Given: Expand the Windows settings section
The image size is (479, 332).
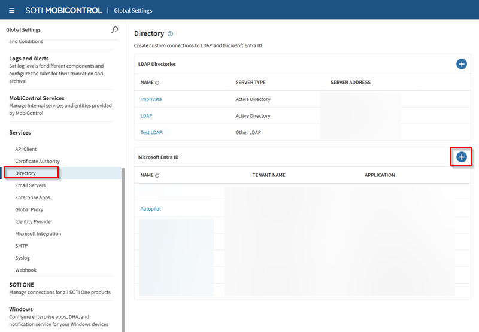Looking at the screenshot, I should coord(21,309).
